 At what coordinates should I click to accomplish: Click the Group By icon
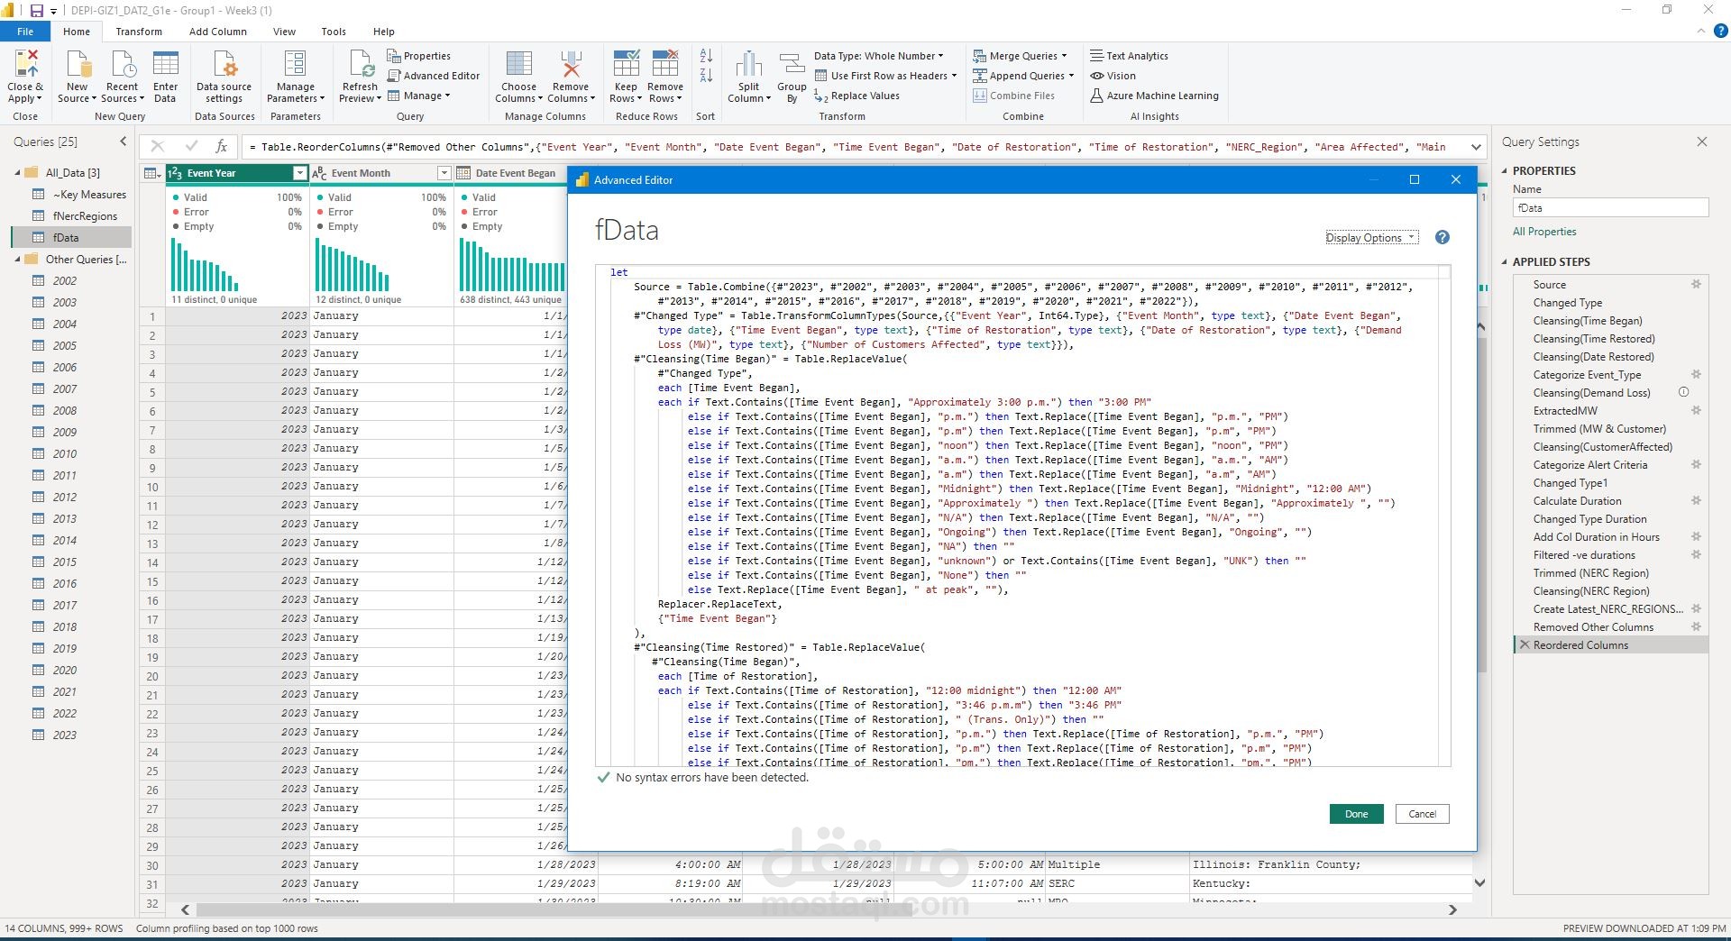tap(792, 65)
